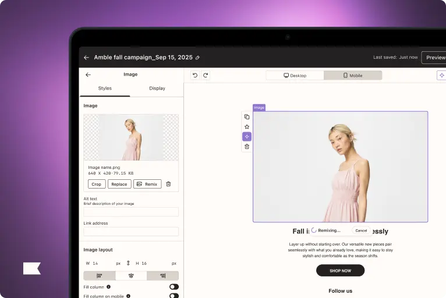
Task: Select Mobile preview mode
Action: pyautogui.click(x=353, y=75)
